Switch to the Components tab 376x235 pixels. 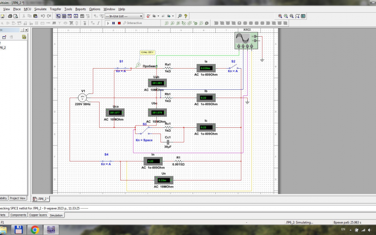coord(18,215)
